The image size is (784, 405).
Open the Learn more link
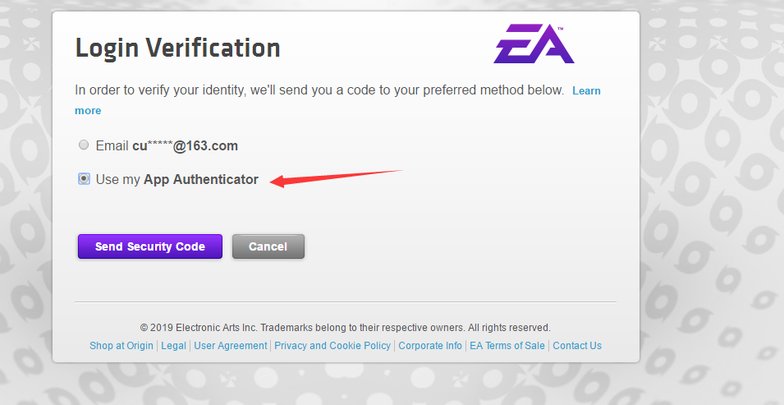tap(586, 90)
